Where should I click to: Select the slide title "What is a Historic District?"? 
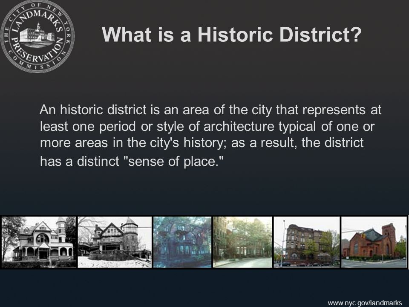click(232, 34)
